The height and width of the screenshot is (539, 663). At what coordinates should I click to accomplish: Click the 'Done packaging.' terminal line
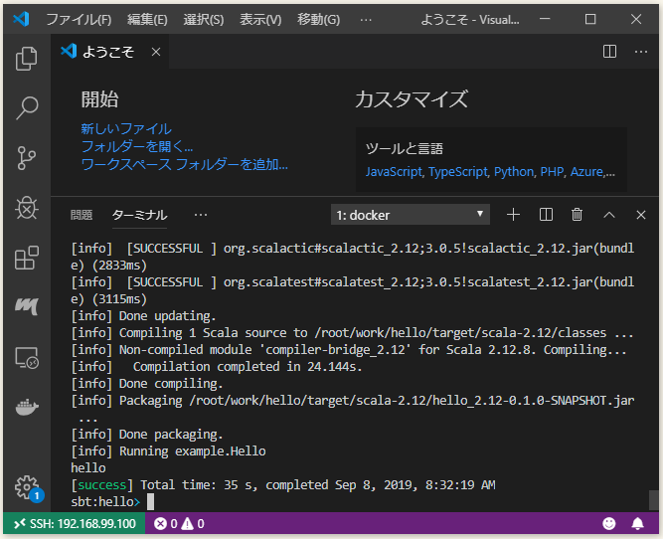pyautogui.click(x=147, y=434)
